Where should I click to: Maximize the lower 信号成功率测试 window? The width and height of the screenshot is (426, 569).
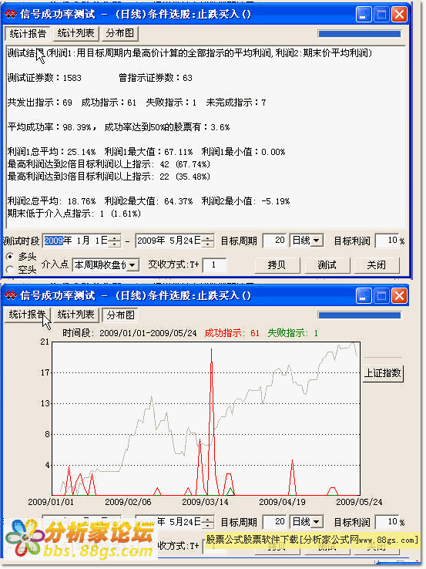[381, 296]
